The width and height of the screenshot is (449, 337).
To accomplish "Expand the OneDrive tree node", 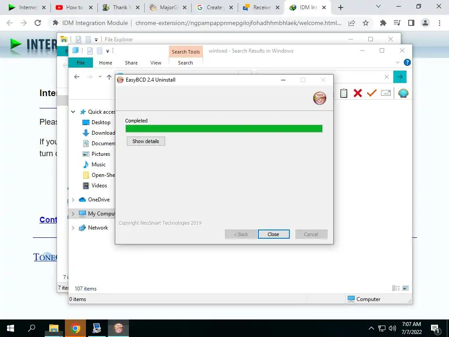I will pyautogui.click(x=73, y=200).
